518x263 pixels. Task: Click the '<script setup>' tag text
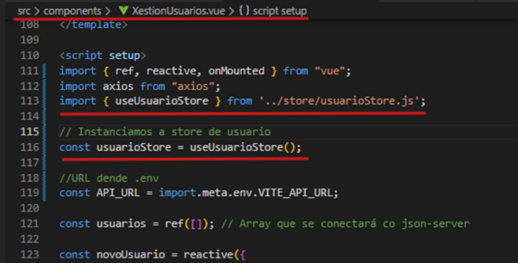[x=102, y=56]
